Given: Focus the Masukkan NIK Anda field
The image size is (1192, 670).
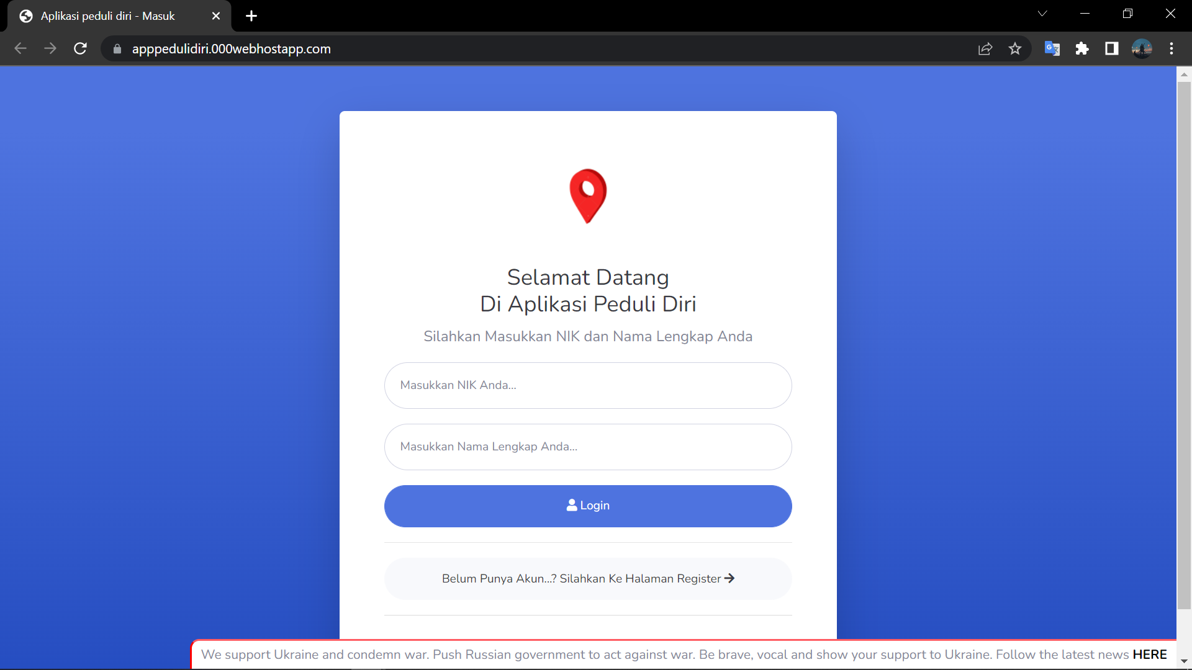Looking at the screenshot, I should tap(587, 385).
